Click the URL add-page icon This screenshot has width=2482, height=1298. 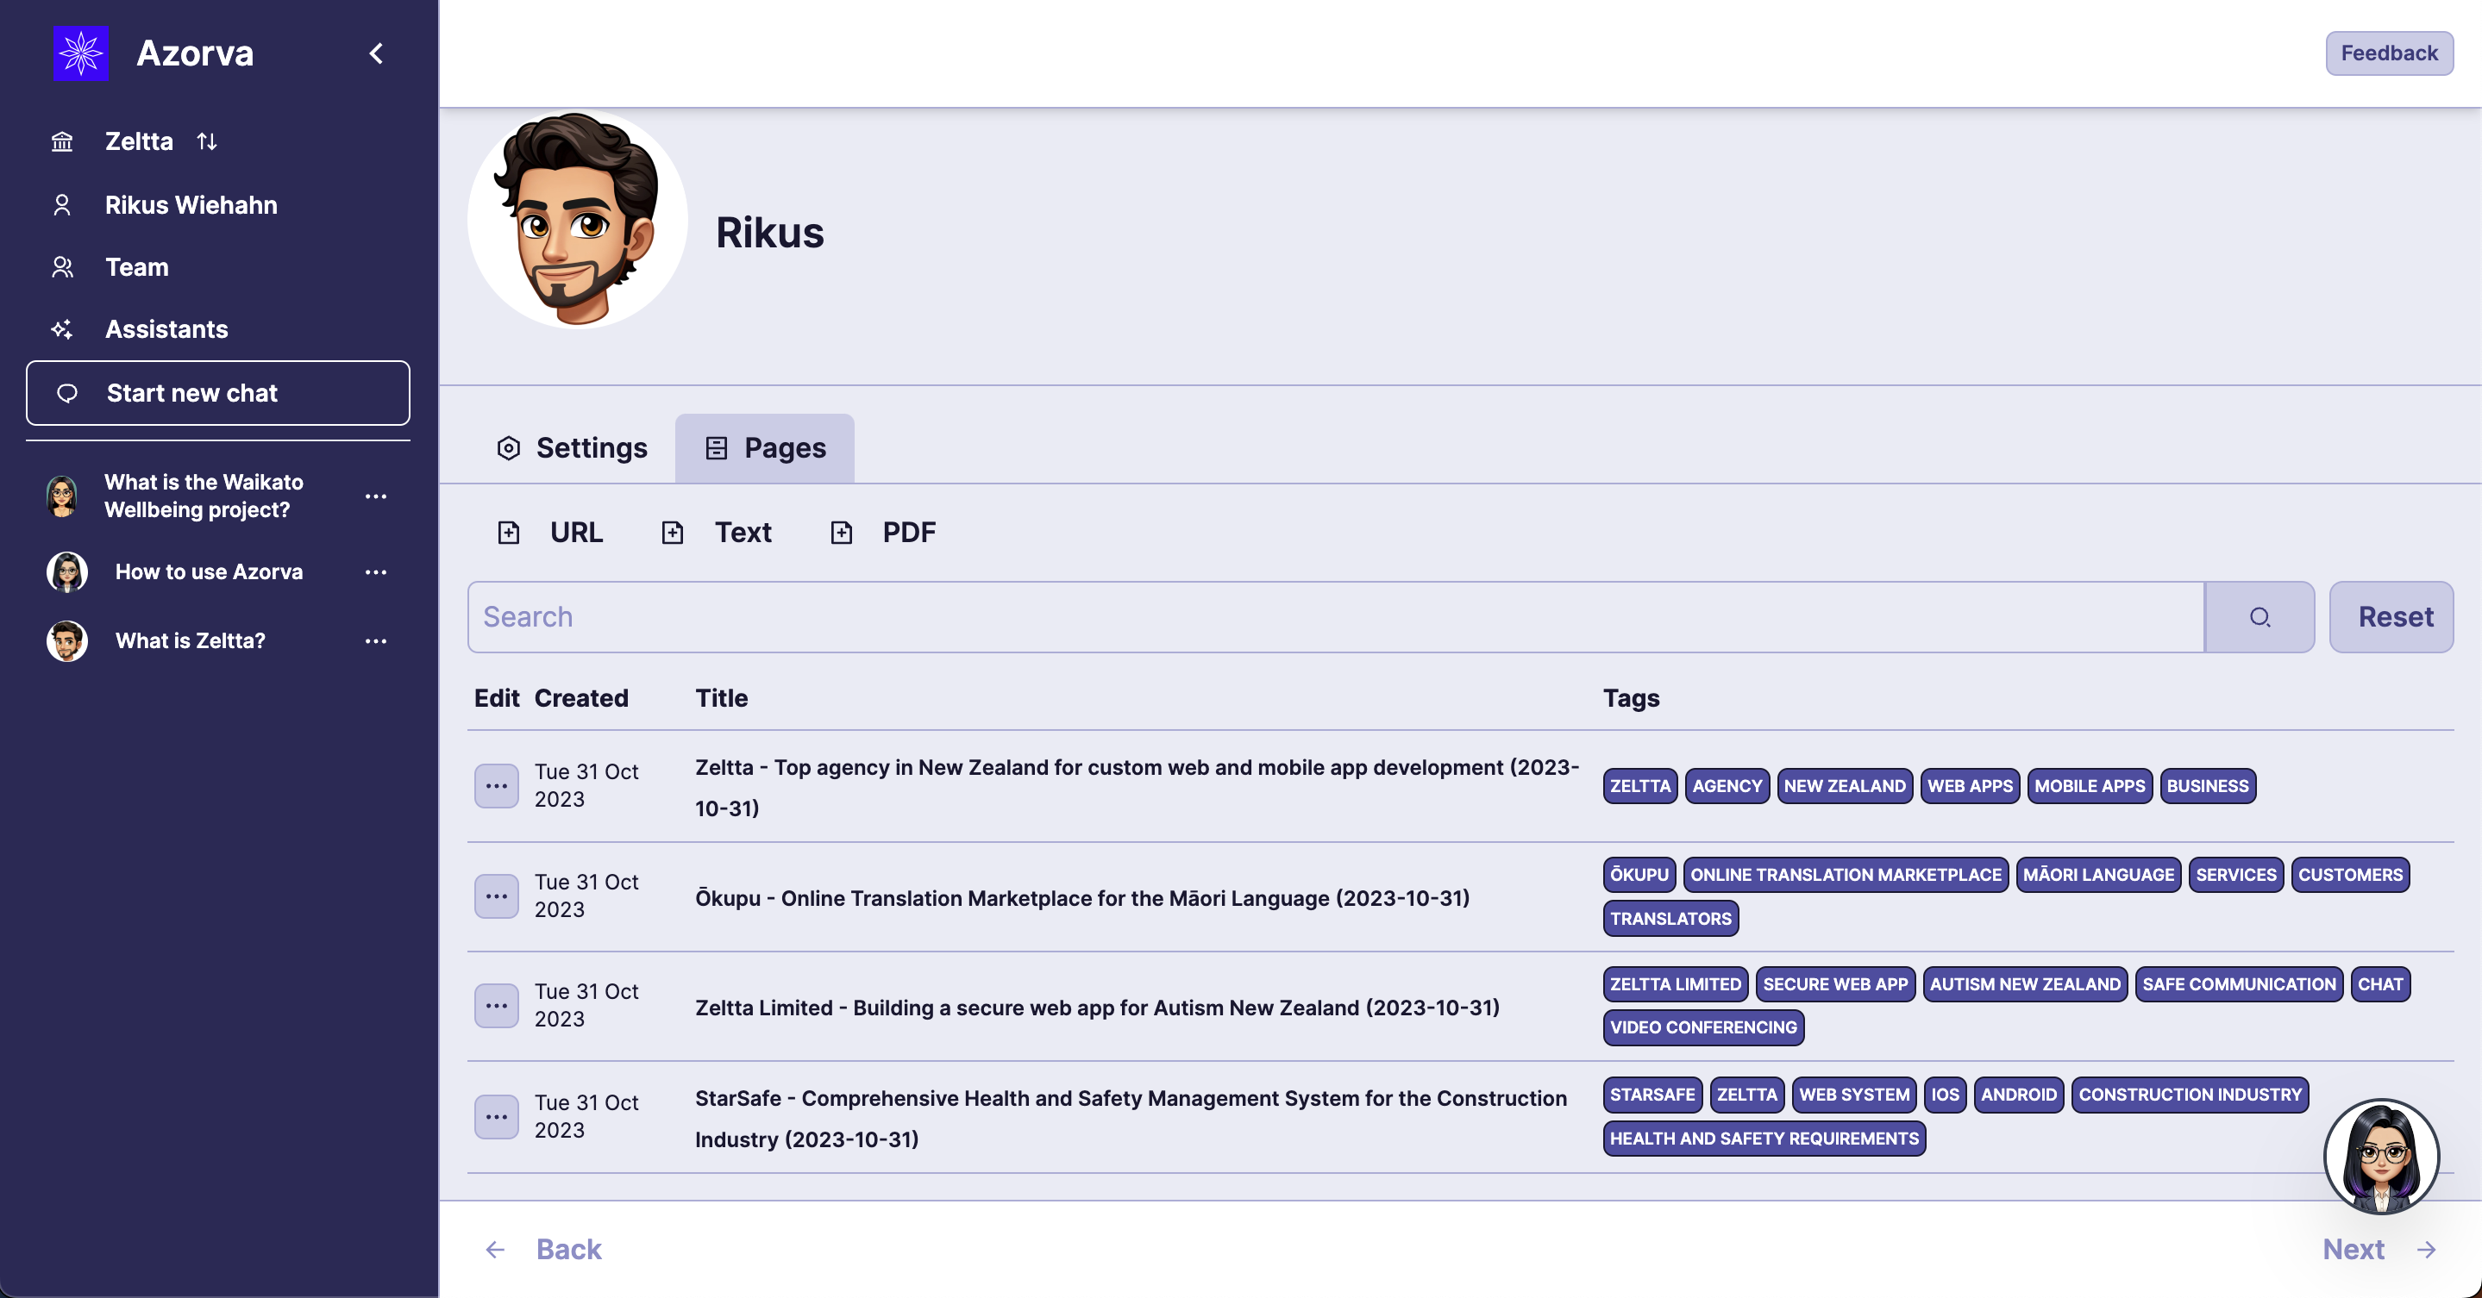(509, 532)
